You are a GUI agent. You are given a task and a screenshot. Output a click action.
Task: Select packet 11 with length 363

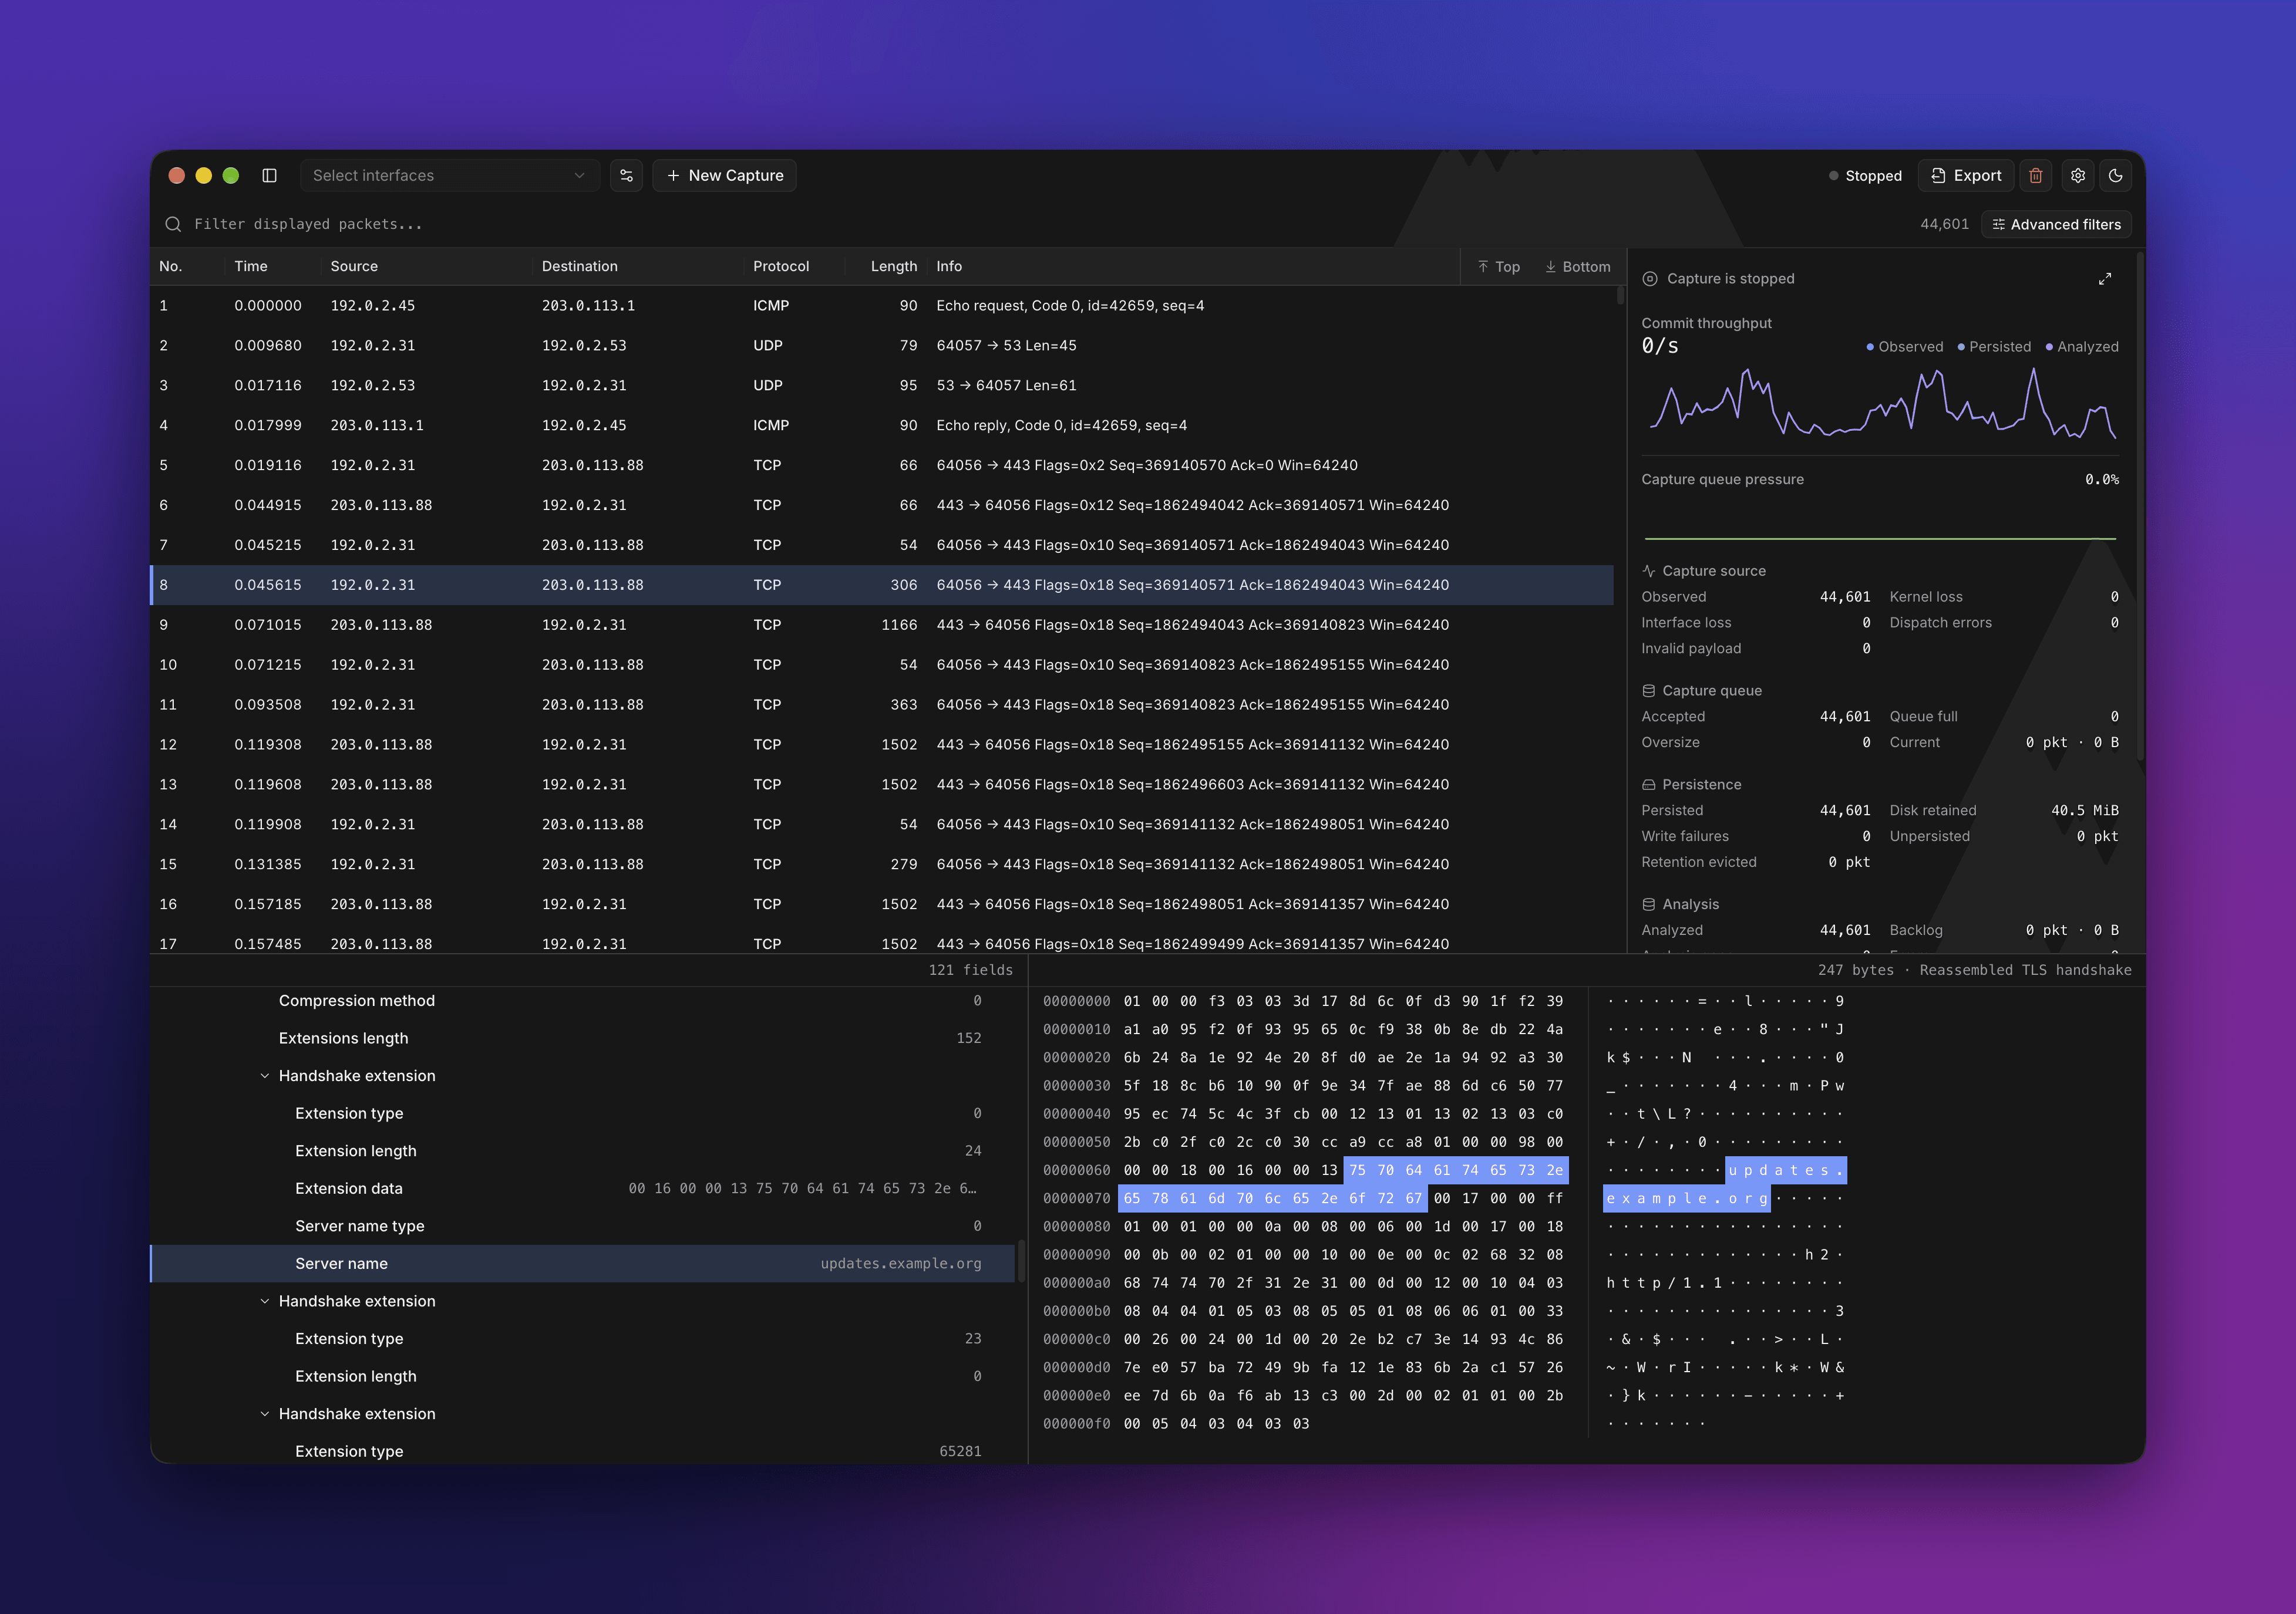(881, 704)
